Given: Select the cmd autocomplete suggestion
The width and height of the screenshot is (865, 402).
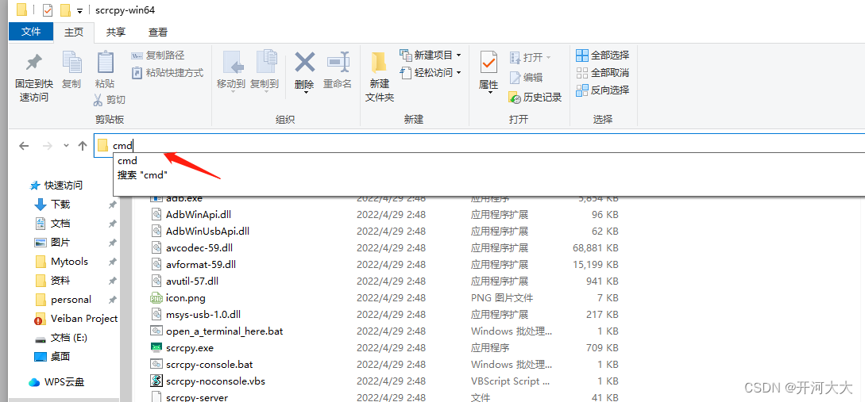Looking at the screenshot, I should pyautogui.click(x=127, y=161).
